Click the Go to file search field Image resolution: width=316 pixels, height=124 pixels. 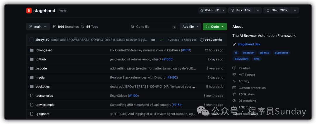pos(154,27)
